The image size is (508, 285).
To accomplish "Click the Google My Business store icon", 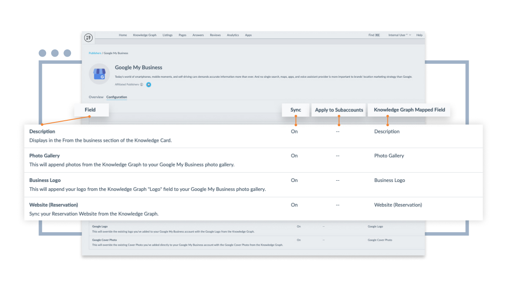I will tap(99, 74).
